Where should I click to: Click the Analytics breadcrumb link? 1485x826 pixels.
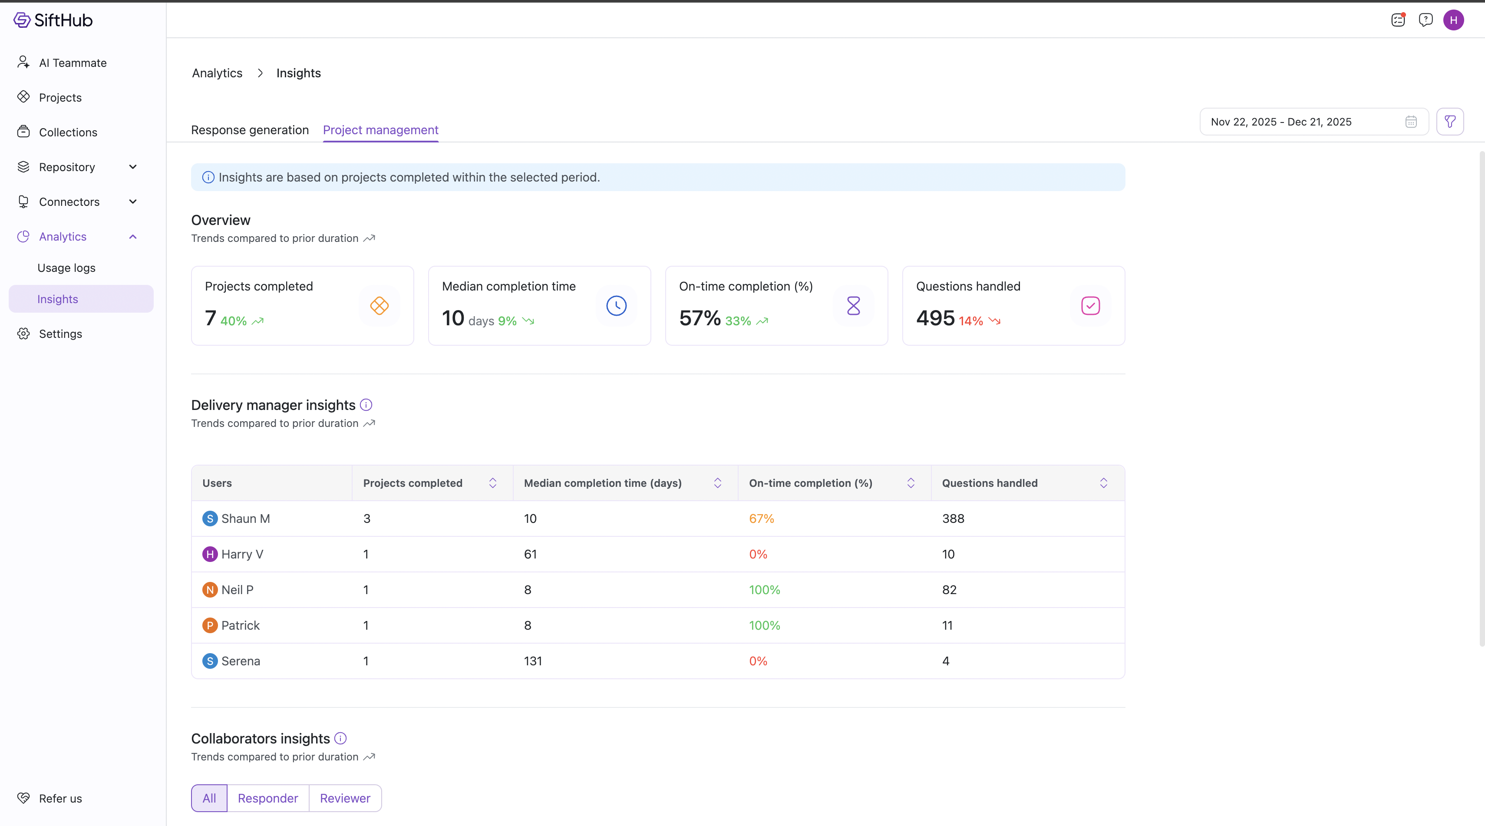[x=217, y=73]
